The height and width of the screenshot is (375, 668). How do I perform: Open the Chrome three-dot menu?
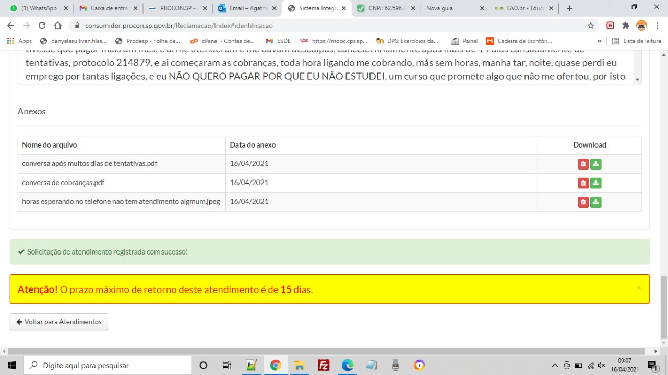[657, 26]
